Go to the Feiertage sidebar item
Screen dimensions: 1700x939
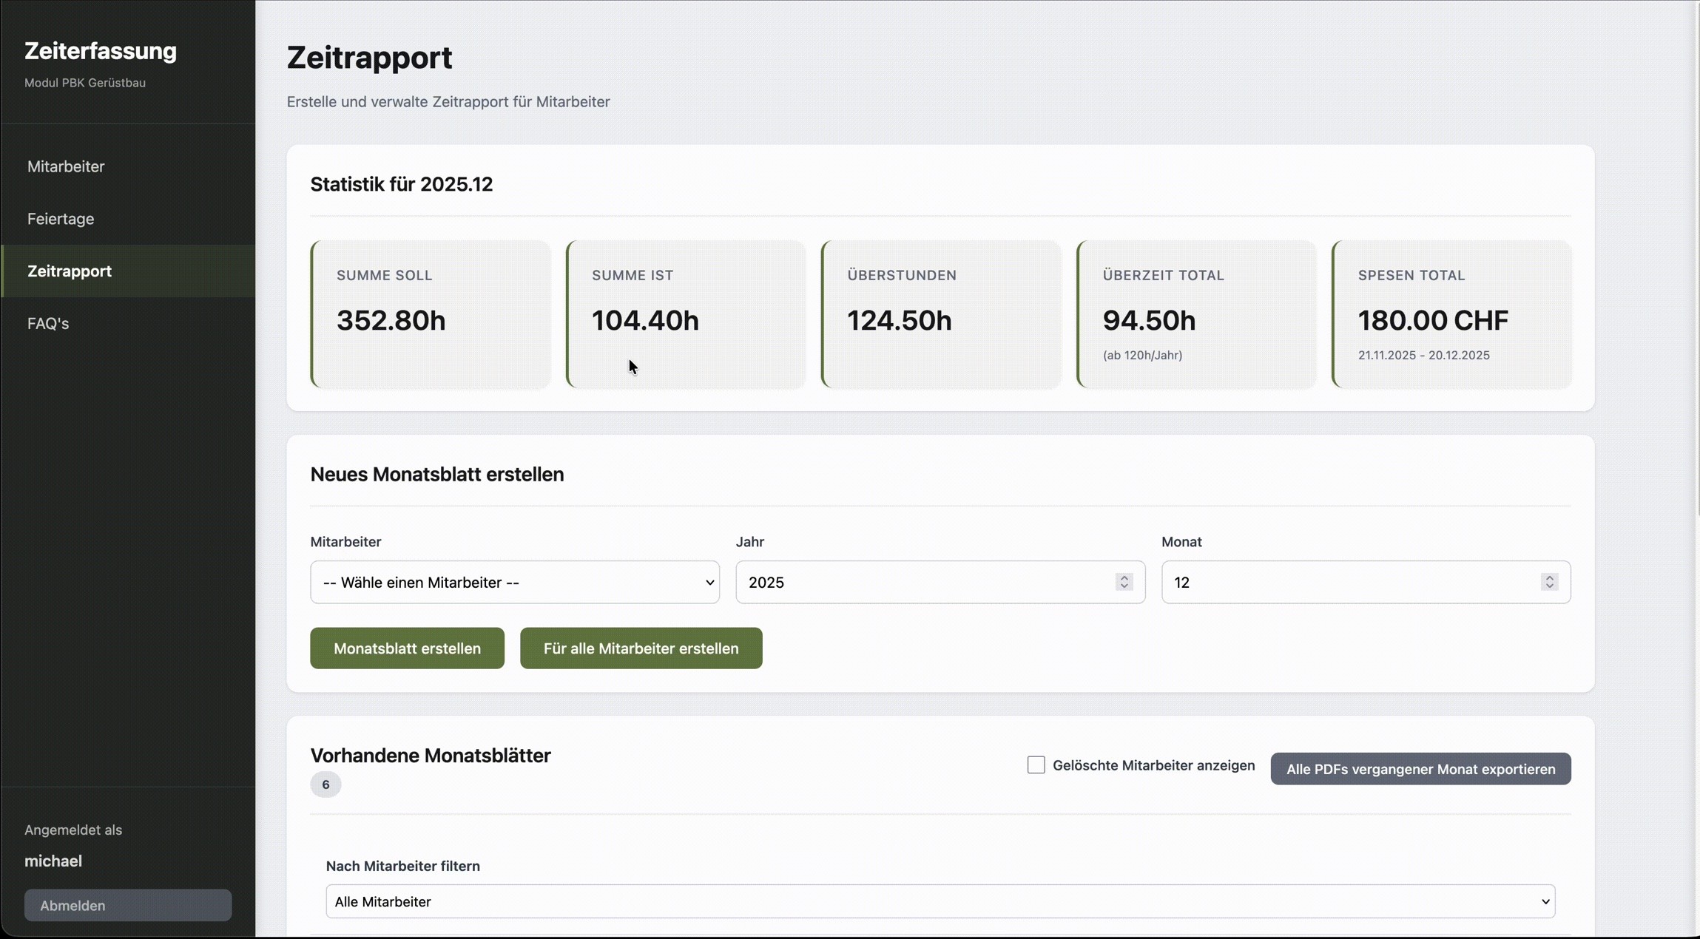(x=61, y=219)
